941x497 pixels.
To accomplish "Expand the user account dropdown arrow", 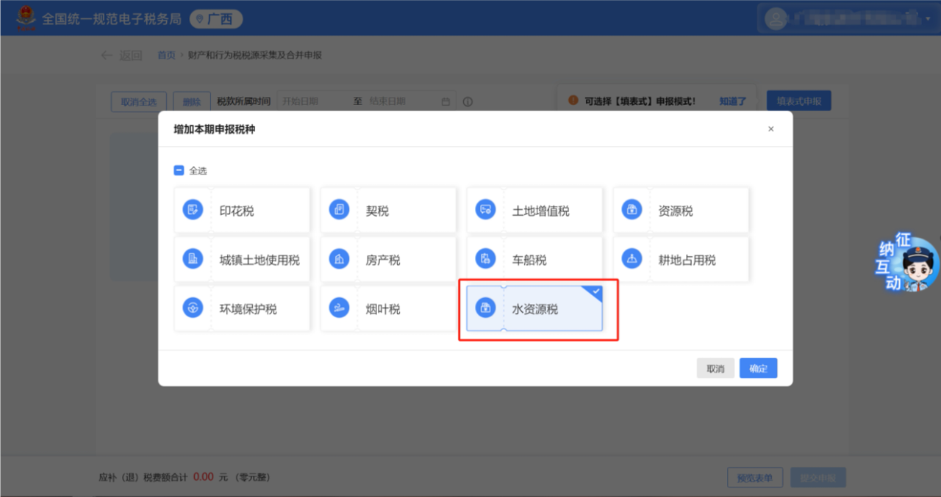I will (x=929, y=19).
